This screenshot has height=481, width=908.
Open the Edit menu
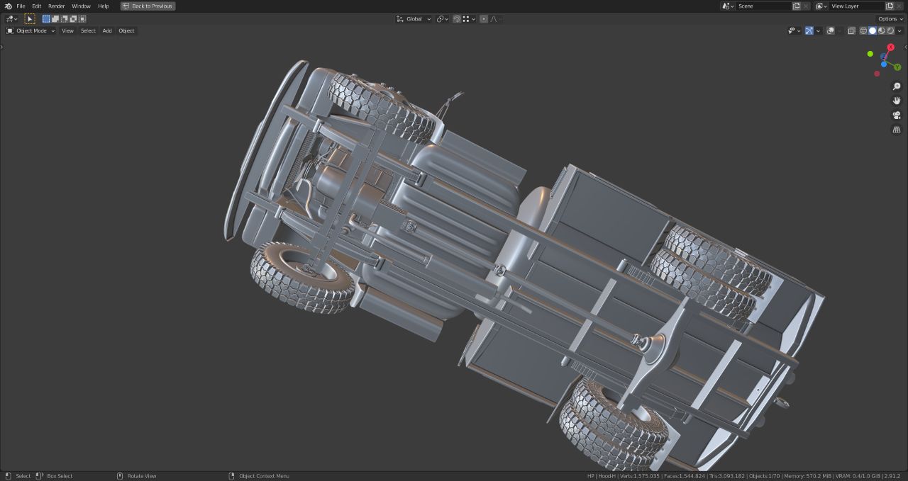pyautogui.click(x=36, y=6)
